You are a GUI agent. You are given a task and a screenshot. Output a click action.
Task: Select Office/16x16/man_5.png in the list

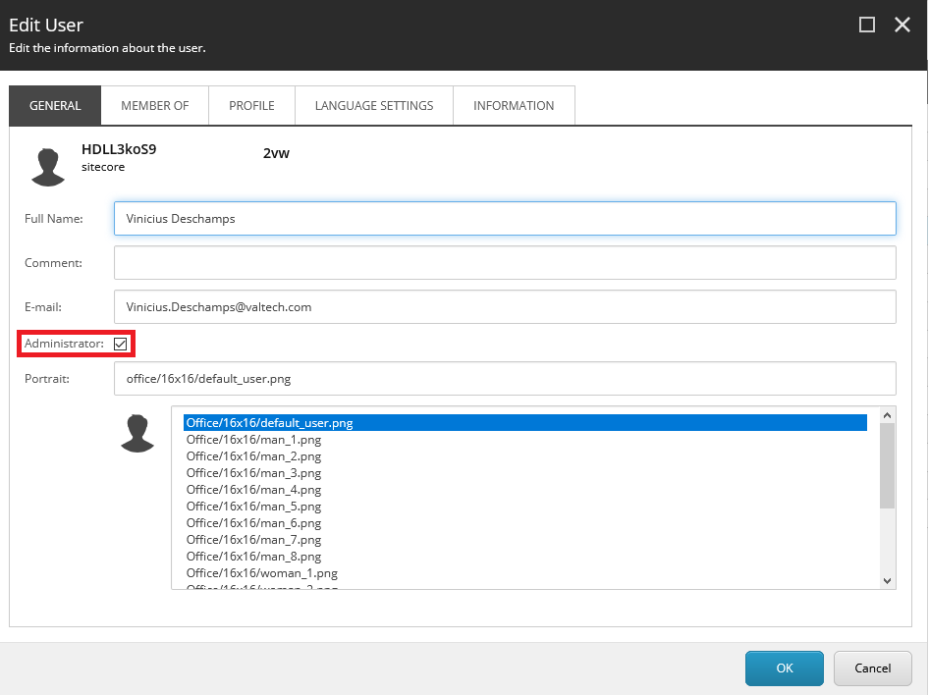[x=525, y=507]
